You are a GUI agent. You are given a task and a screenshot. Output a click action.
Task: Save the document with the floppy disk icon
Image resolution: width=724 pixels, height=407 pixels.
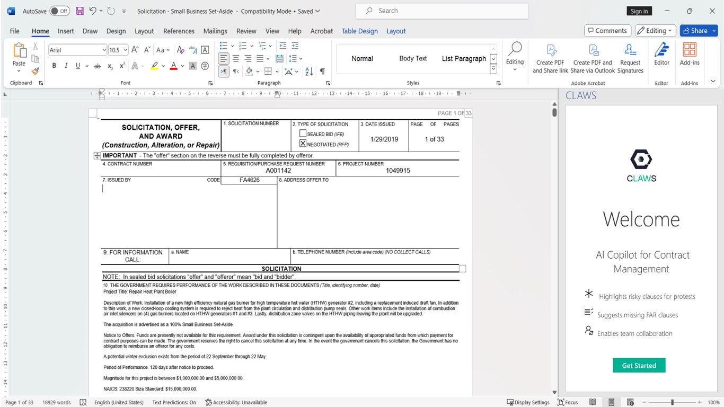(80, 11)
